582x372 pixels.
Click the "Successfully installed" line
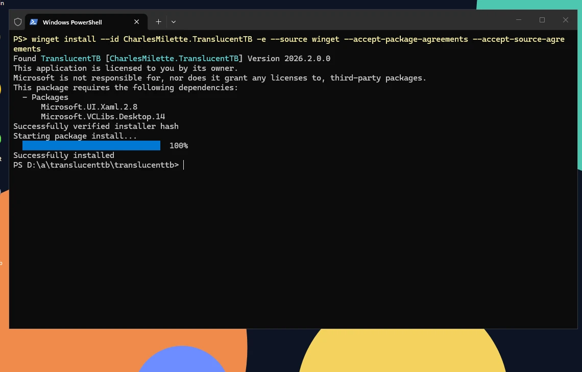point(64,155)
